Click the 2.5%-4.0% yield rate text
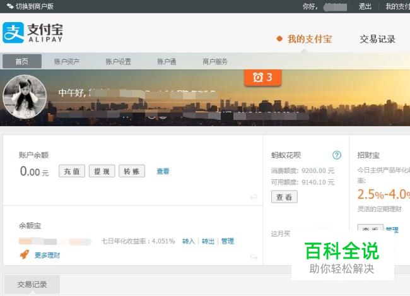The image size is (410, 296). point(384,194)
